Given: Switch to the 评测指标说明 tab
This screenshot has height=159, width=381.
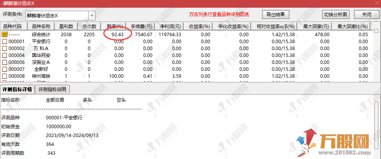Looking at the screenshot, I should [52, 89].
